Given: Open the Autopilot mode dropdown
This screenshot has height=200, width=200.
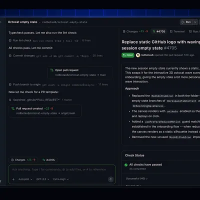Looking at the screenshot, I should [25, 179].
